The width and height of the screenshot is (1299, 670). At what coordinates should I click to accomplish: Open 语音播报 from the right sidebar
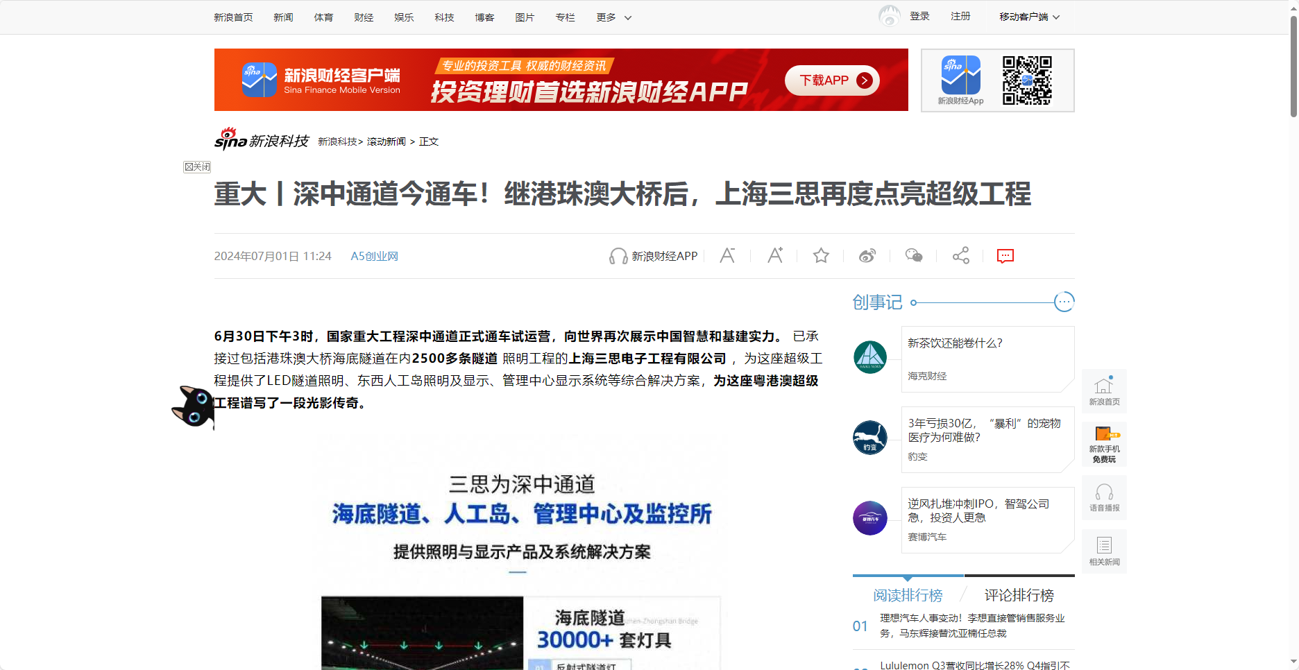tap(1103, 497)
